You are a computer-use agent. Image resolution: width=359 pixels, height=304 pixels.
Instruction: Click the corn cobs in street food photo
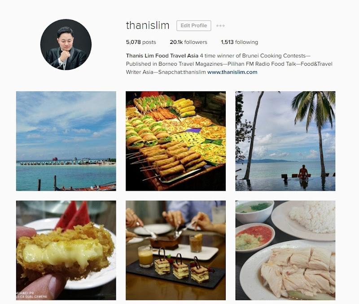coord(184,107)
